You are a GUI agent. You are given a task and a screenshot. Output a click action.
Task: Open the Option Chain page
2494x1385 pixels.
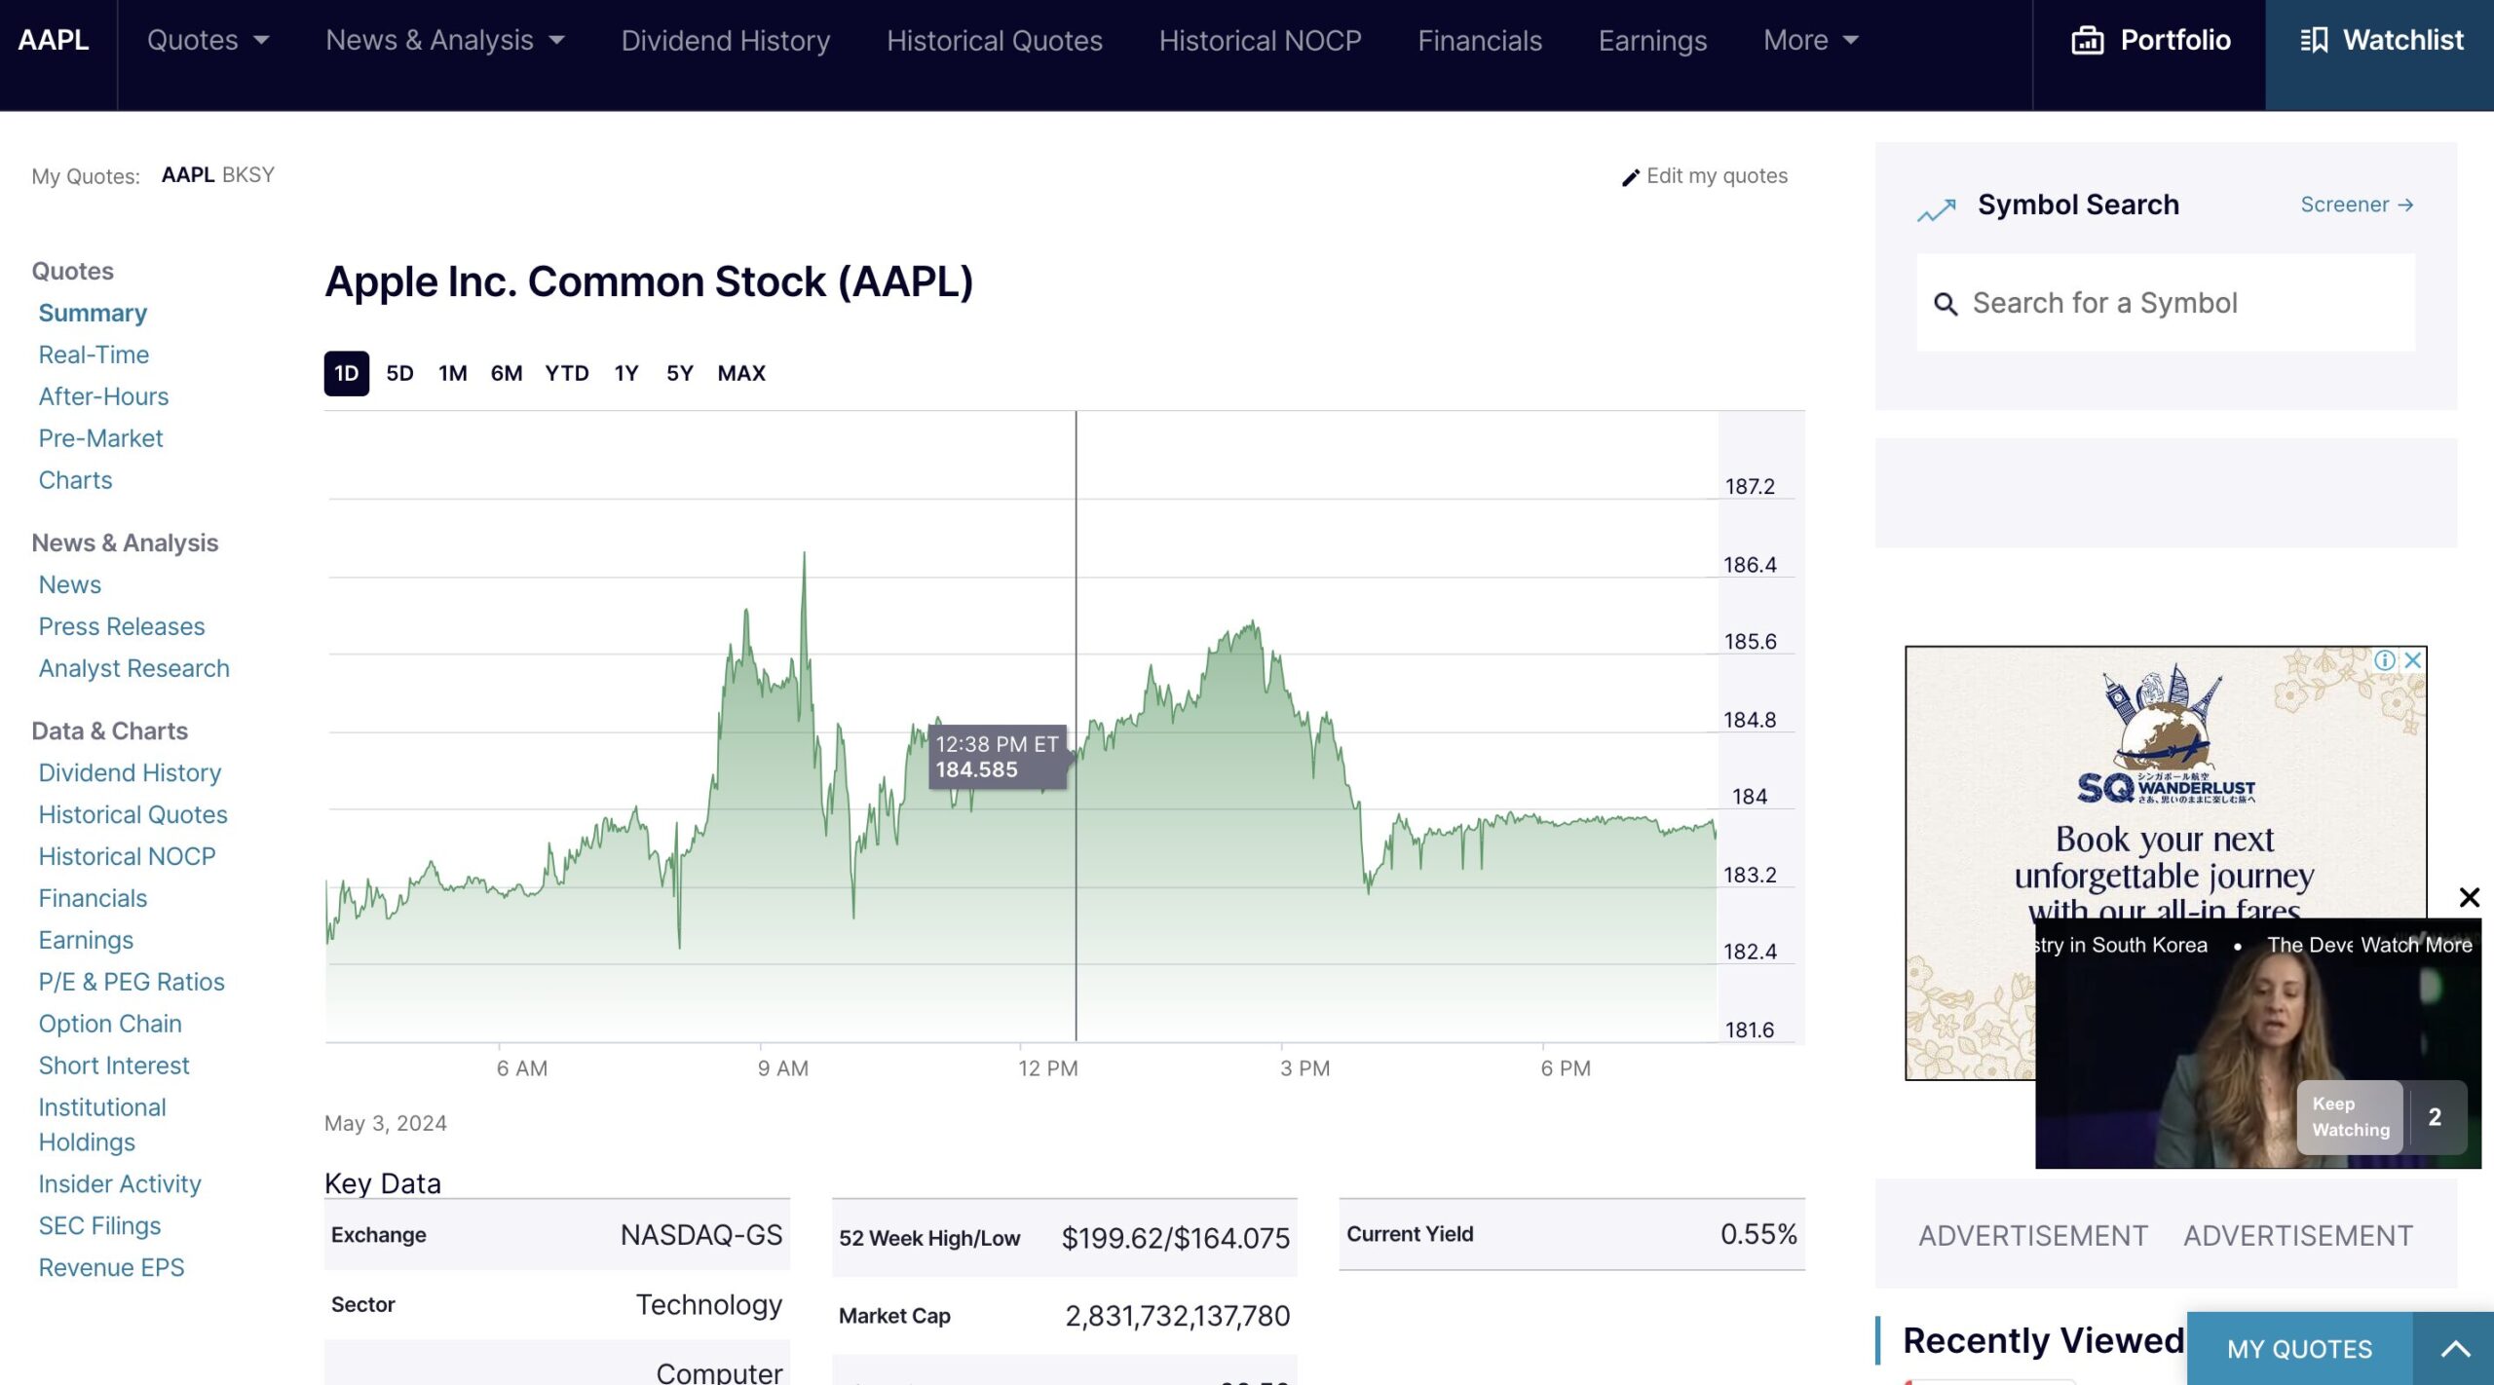[110, 1024]
